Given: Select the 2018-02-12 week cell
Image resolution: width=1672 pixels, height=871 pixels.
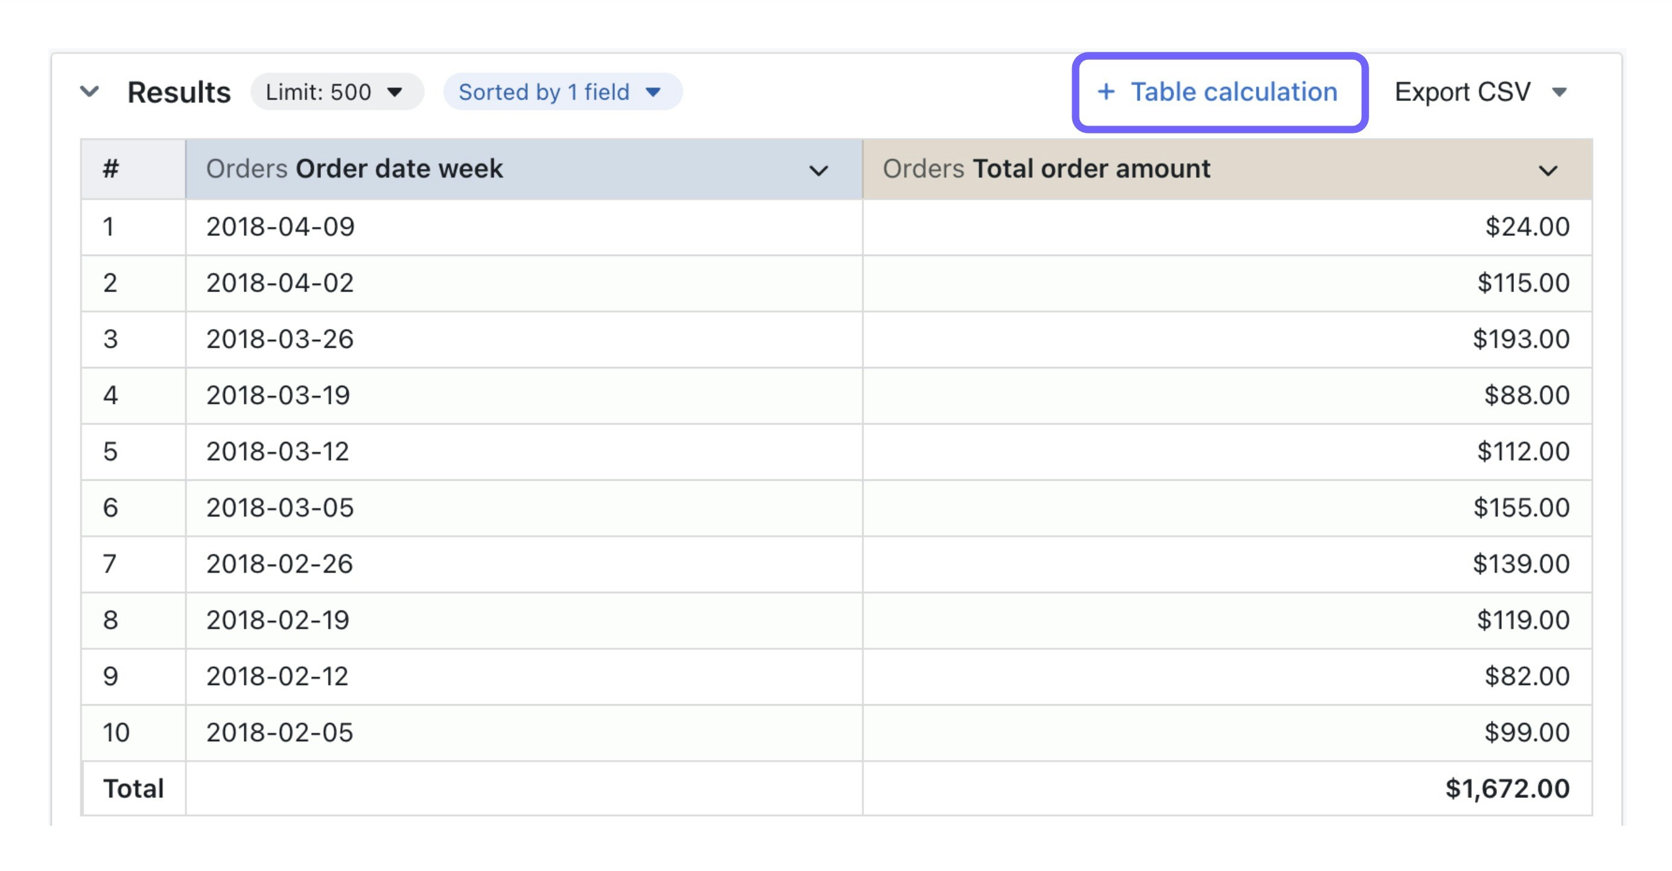Looking at the screenshot, I should (277, 676).
